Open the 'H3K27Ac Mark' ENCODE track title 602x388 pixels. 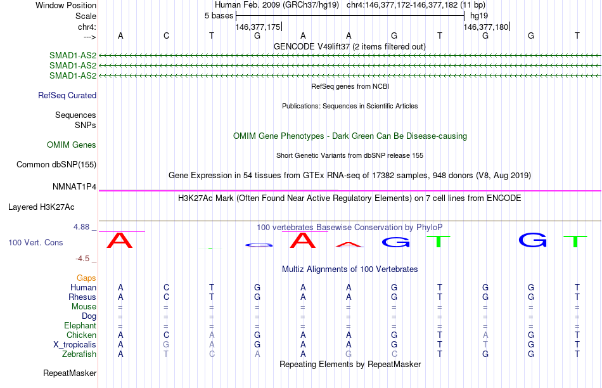(350, 198)
